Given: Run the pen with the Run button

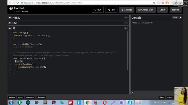Looking at the screenshot, I should point(98,10).
